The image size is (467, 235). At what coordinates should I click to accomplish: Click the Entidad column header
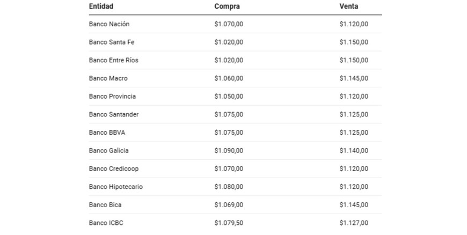[x=101, y=6]
